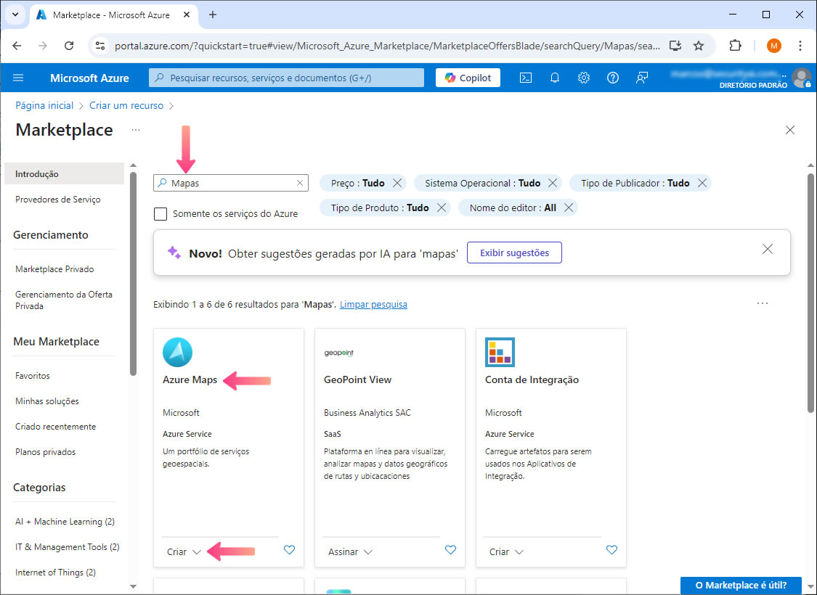Open a new browser tab
The width and height of the screenshot is (817, 595).
(213, 15)
